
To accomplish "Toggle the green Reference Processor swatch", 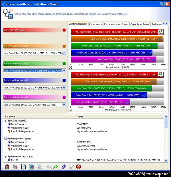I will click(x=64, y=63).
